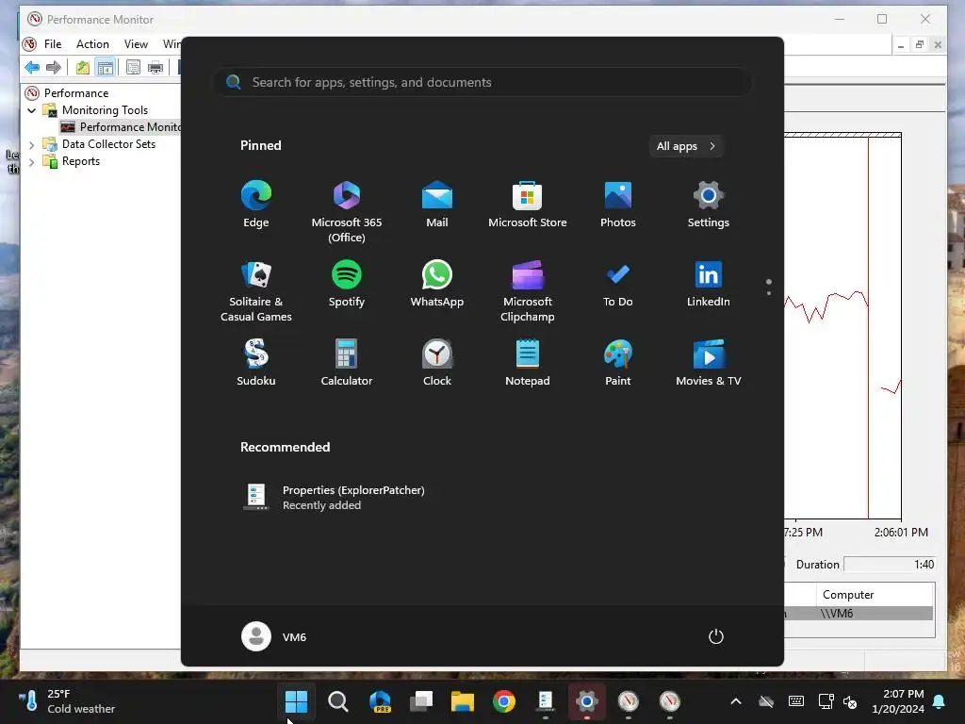The height and width of the screenshot is (724, 965).
Task: Collapse the Monitoring Tools tree node
Action: click(31, 111)
